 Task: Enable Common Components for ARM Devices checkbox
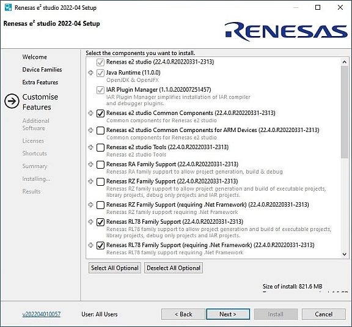pyautogui.click(x=100, y=130)
